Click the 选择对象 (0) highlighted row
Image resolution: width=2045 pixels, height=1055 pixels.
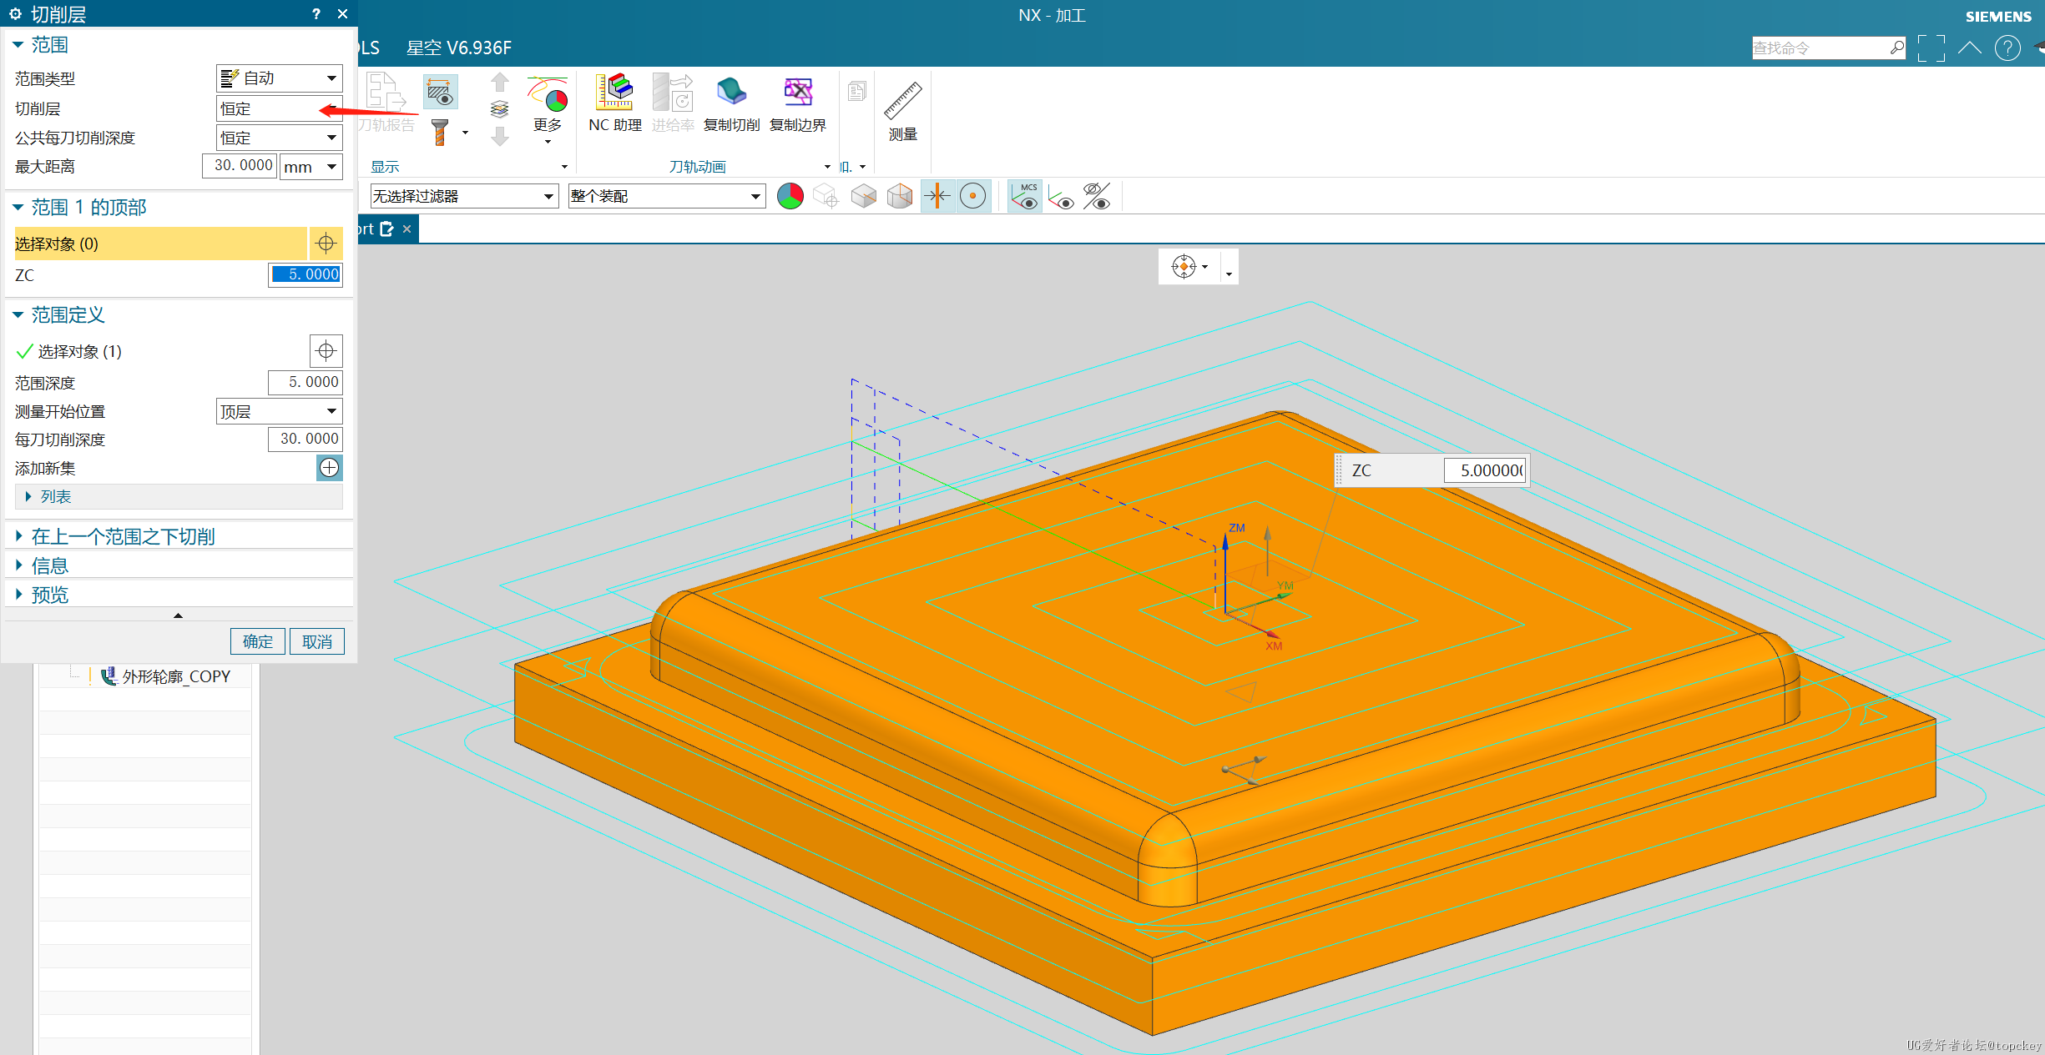coord(160,244)
